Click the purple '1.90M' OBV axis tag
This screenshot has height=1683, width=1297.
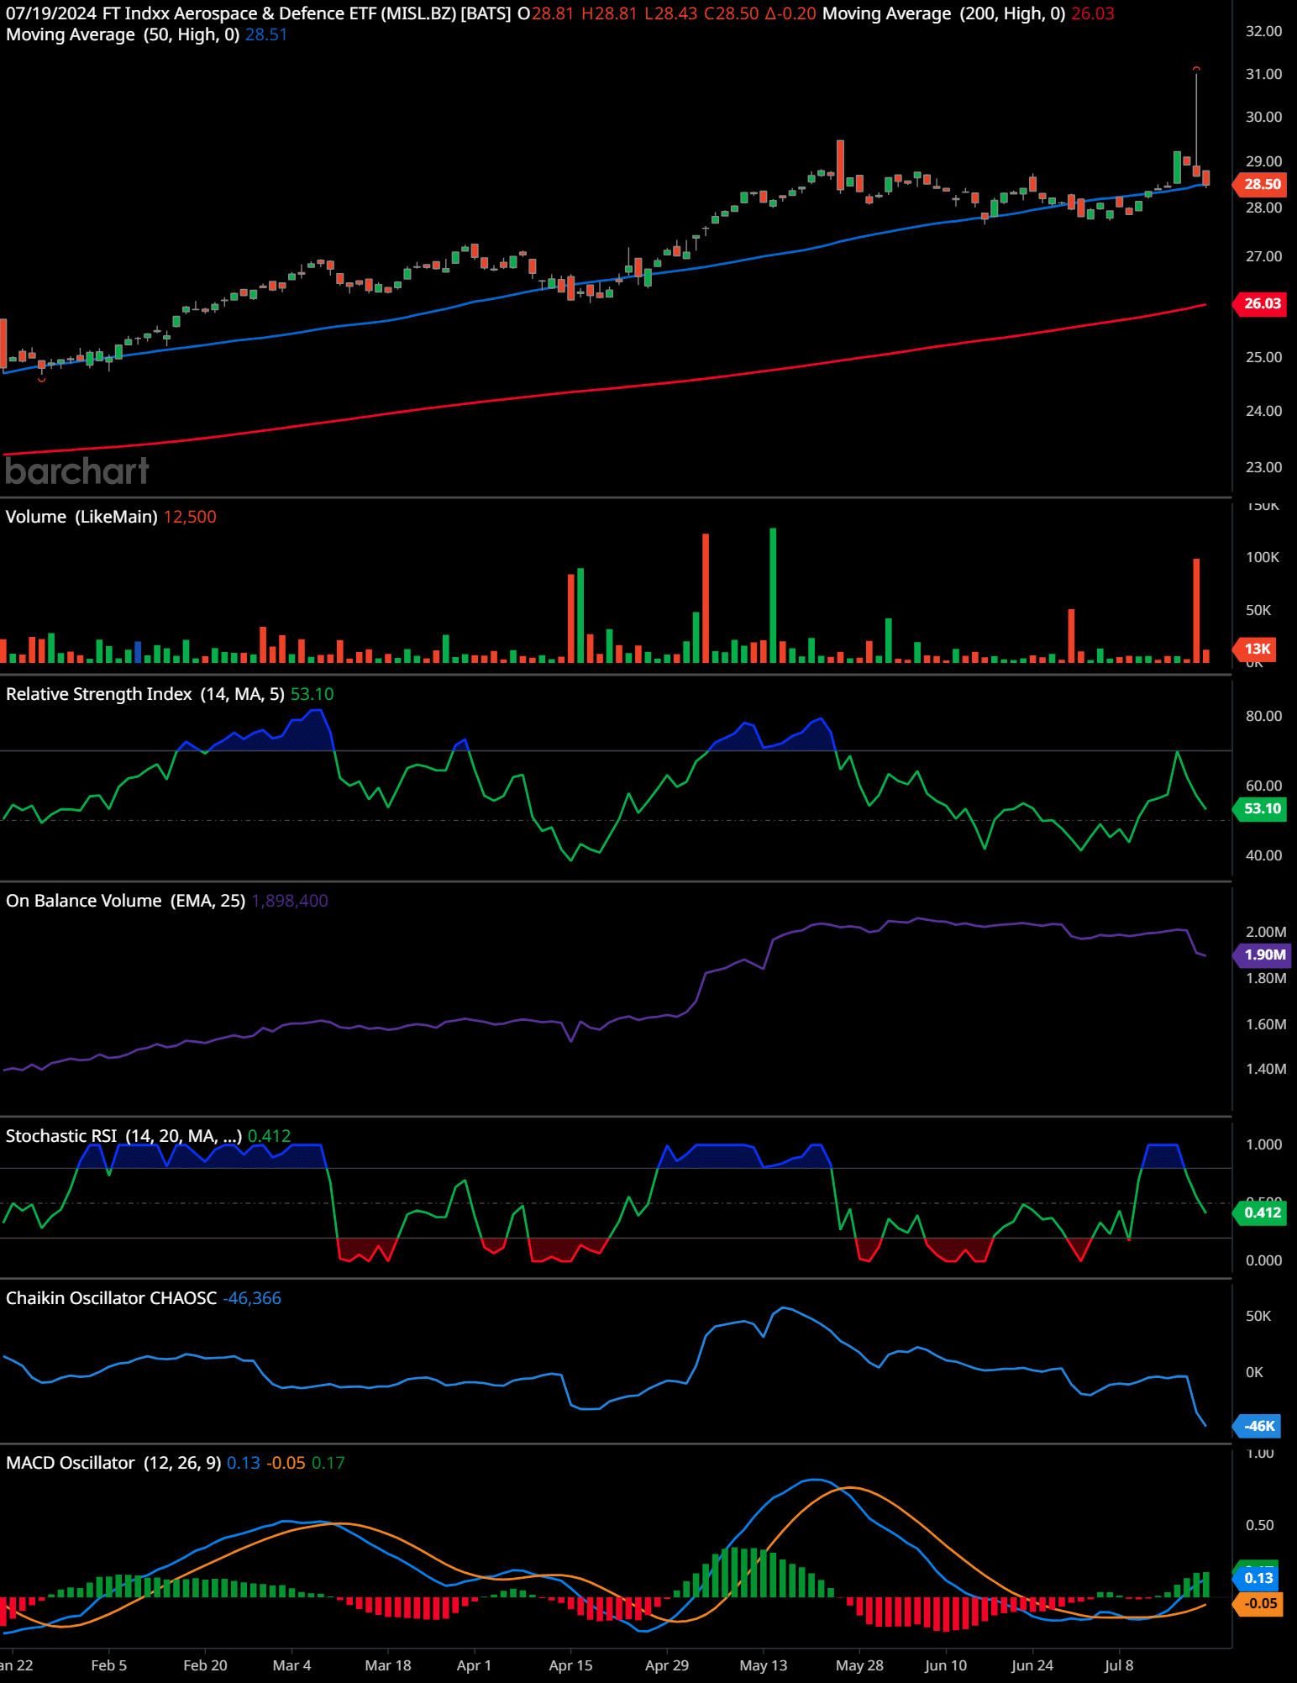click(1262, 955)
